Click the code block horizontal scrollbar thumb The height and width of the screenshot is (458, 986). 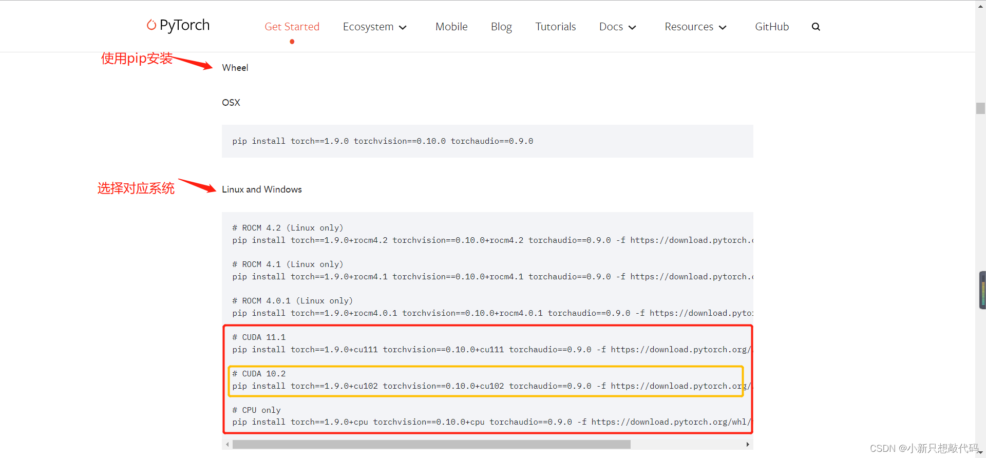pos(431,444)
